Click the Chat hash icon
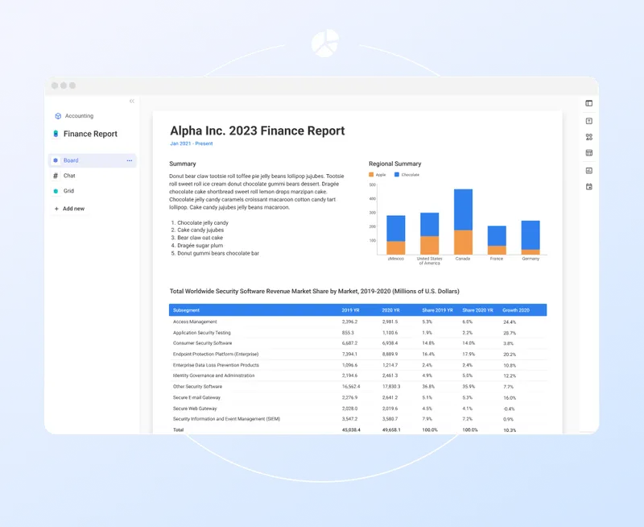 pos(56,176)
